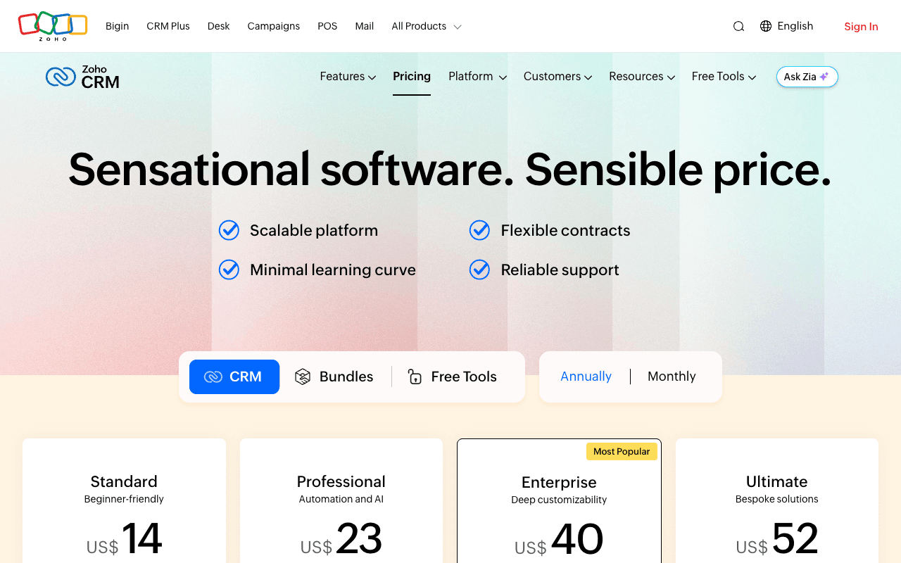The height and width of the screenshot is (563, 901).
Task: Switch to the Bundles tab
Action: pos(334,377)
